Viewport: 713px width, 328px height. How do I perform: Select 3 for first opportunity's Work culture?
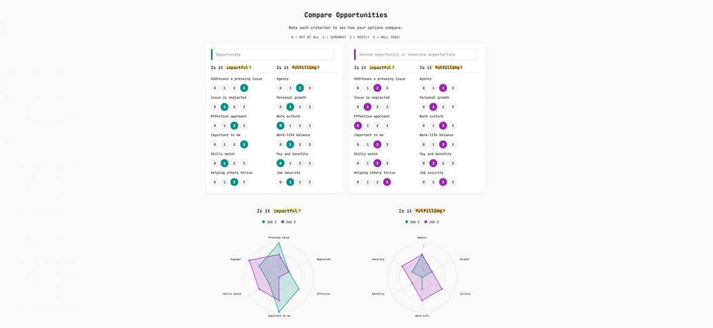[310, 126]
